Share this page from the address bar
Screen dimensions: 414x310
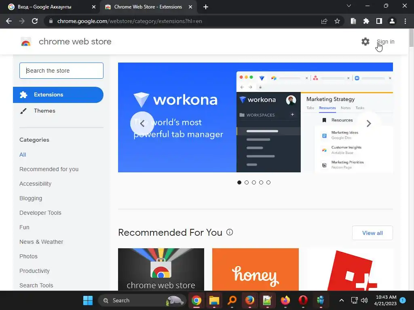(x=324, y=21)
